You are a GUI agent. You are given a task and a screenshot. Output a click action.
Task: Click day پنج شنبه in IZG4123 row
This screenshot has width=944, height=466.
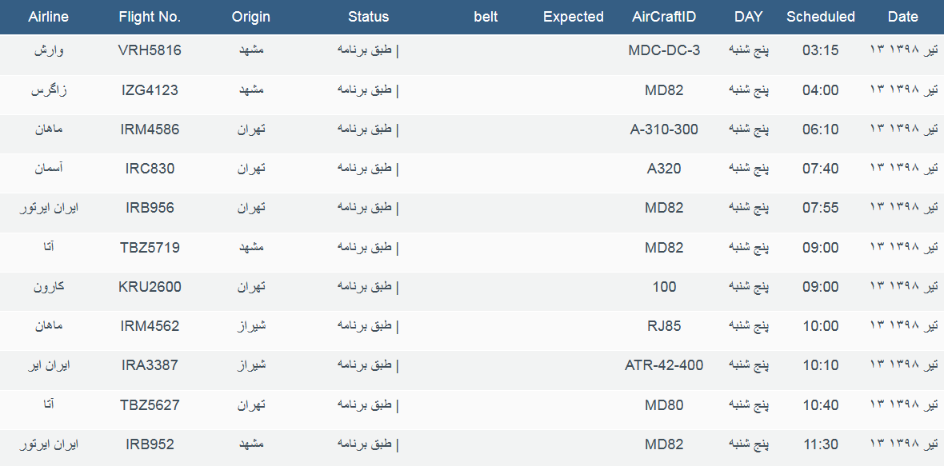point(749,90)
